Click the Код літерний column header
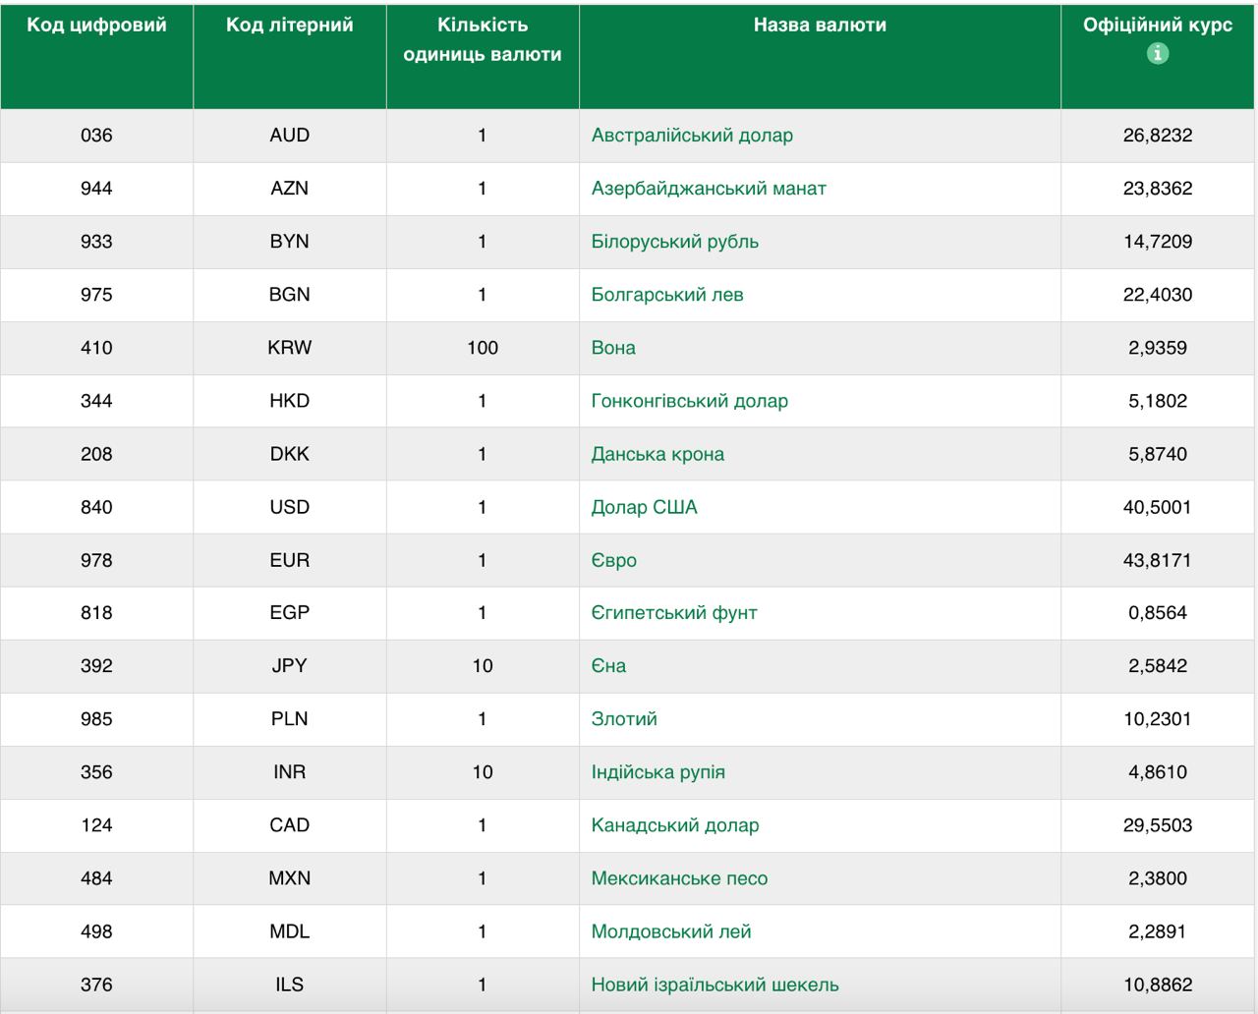1258x1014 pixels. coord(289,26)
